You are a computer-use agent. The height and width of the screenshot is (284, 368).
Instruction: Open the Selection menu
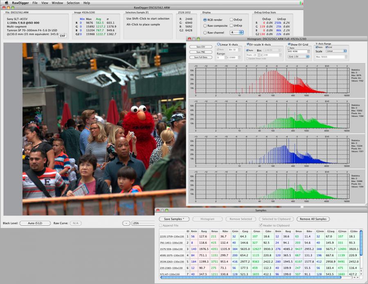click(73, 3)
